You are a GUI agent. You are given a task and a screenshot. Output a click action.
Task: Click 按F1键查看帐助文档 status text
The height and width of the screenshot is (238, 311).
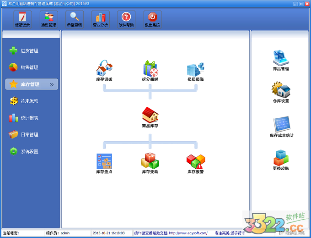pos(151,233)
